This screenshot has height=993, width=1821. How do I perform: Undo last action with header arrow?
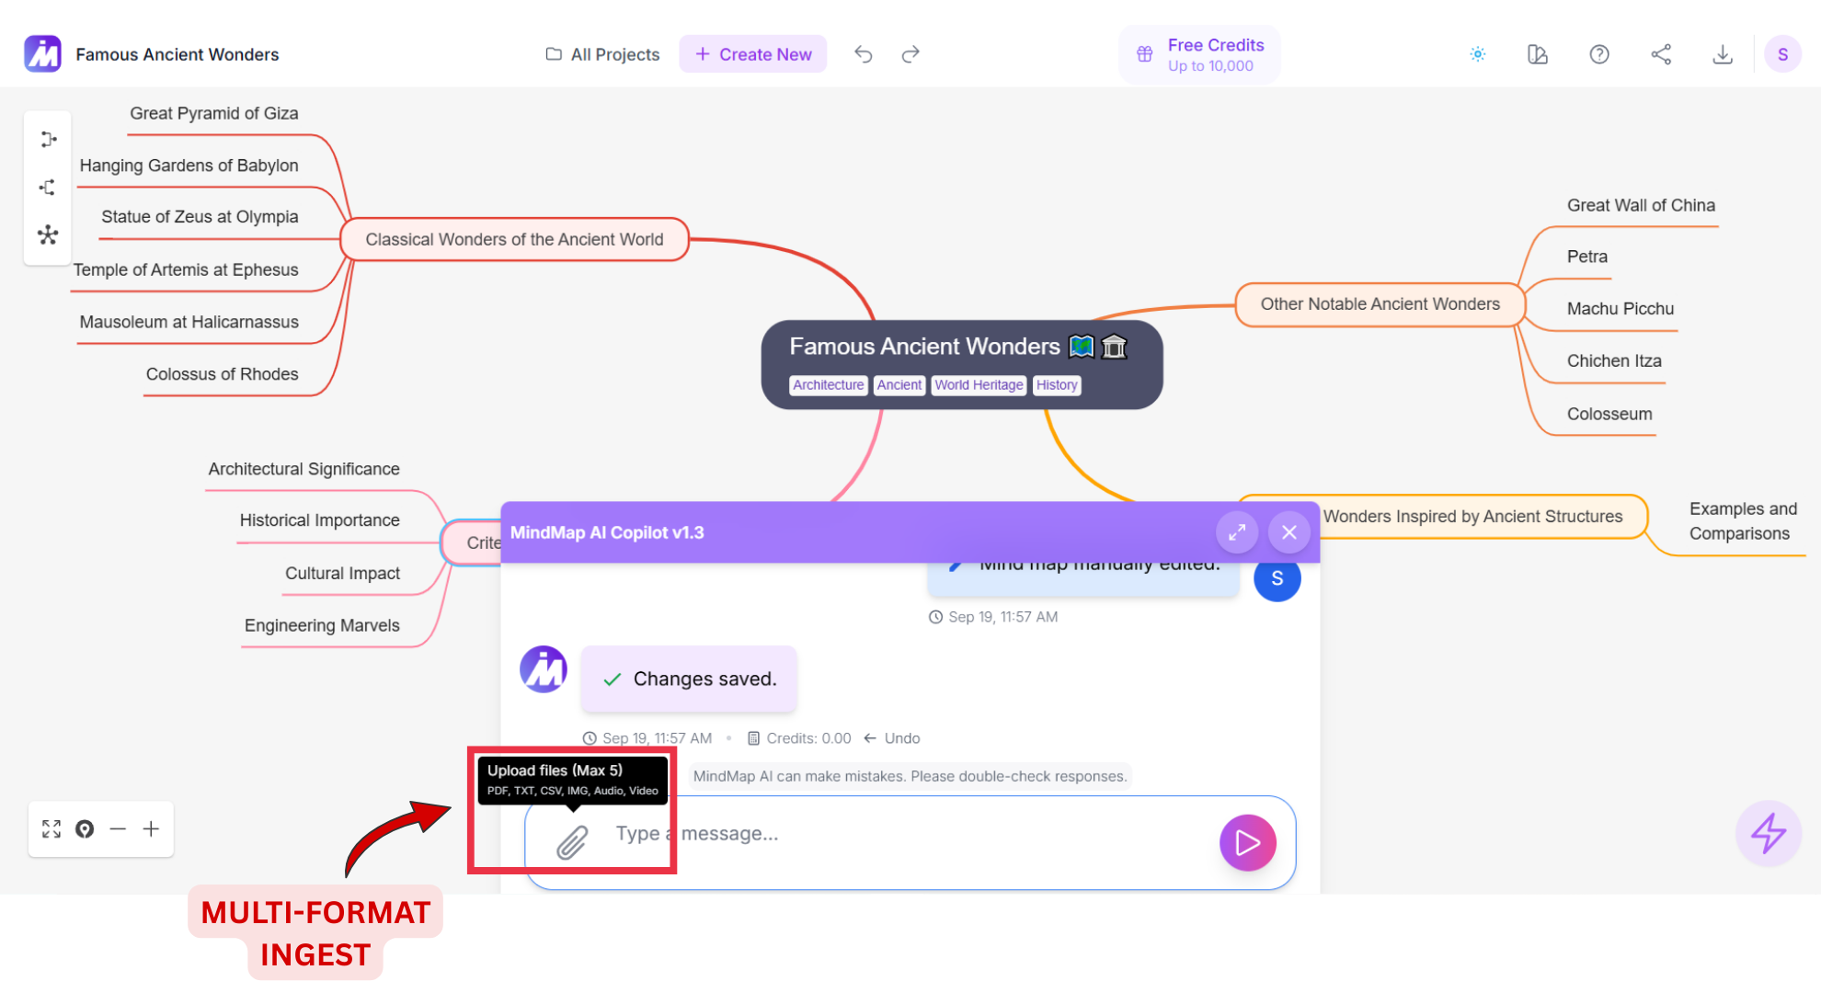coord(863,54)
